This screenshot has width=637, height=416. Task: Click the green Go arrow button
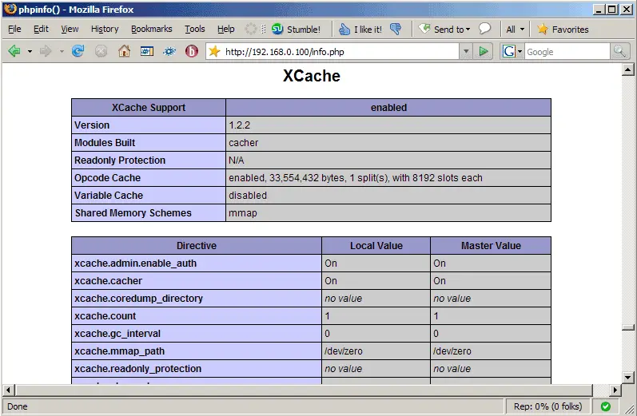pyautogui.click(x=484, y=52)
